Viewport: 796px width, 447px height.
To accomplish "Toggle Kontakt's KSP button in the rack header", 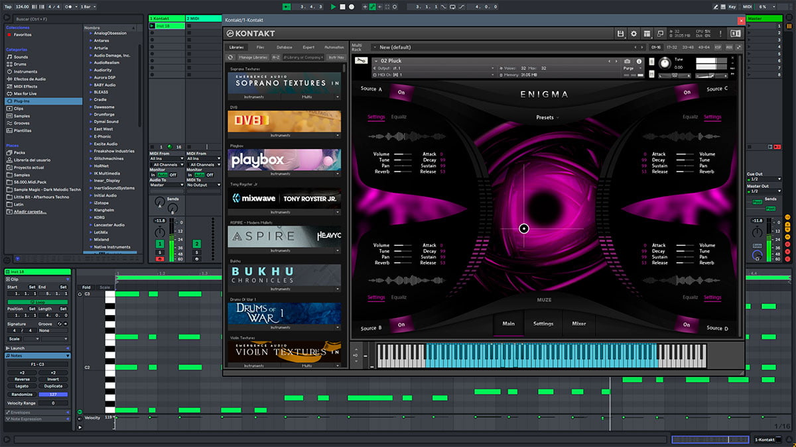I will pyautogui.click(x=718, y=48).
